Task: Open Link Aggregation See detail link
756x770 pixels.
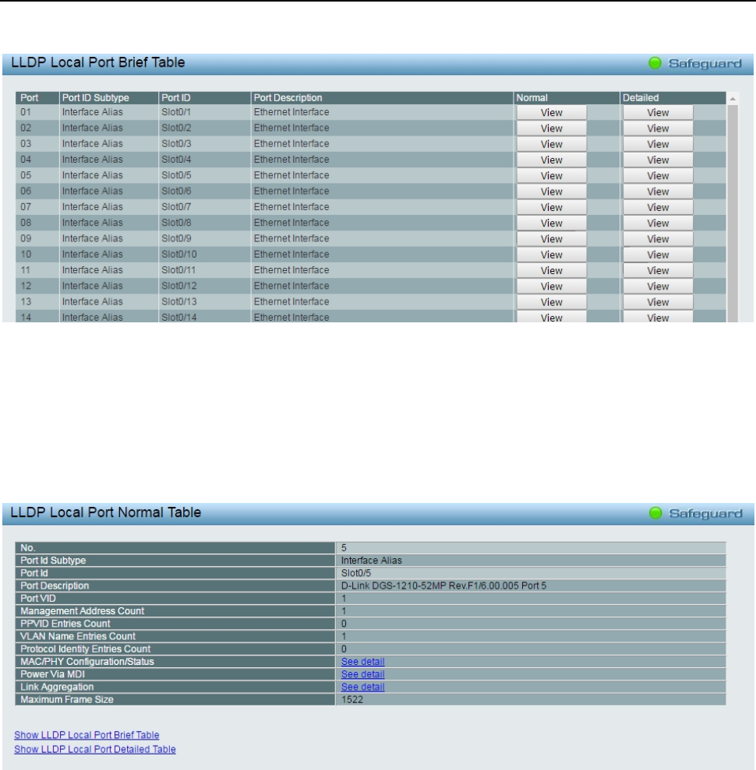Action: (362, 687)
